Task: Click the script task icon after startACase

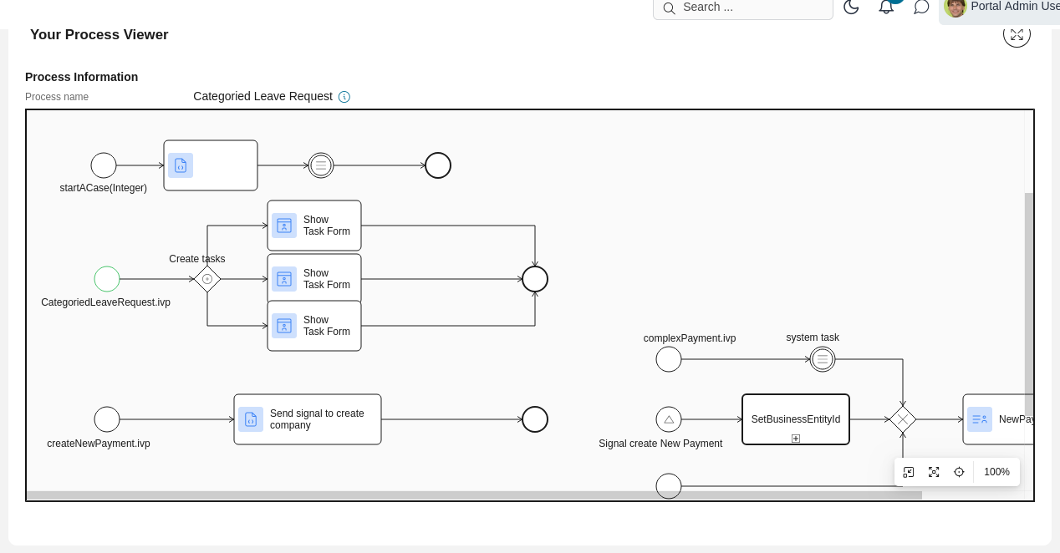Action: (x=181, y=165)
